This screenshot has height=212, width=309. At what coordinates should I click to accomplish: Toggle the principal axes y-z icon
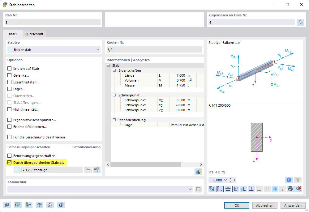point(236,189)
